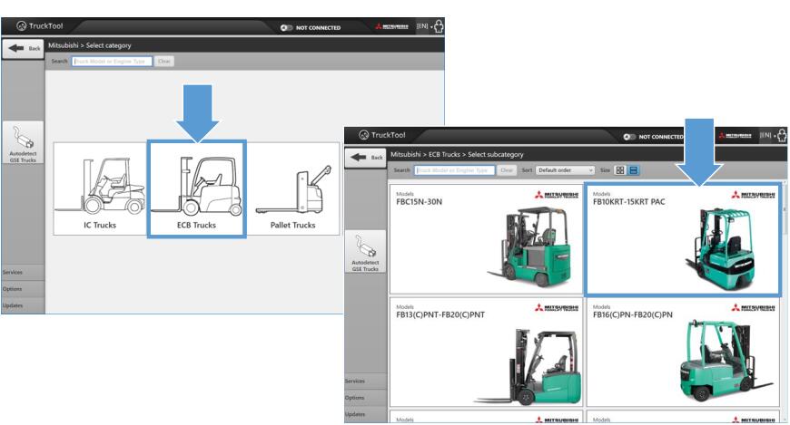This screenshot has height=425, width=790.
Task: Click the model list vertical scrollbar
Action: (784, 302)
